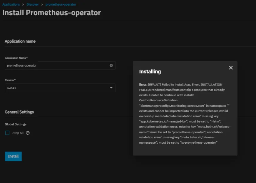Click the clear "x" inside the name field

point(111,66)
